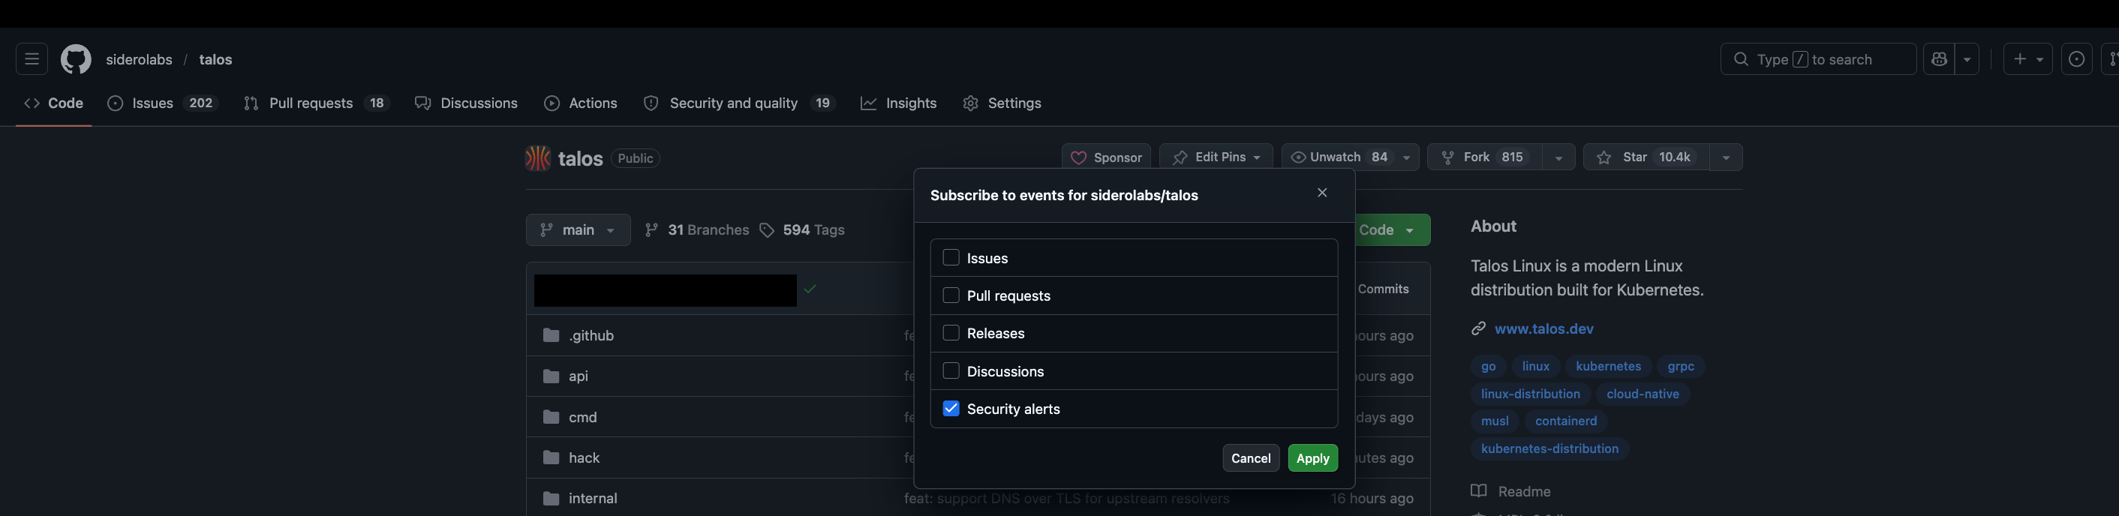
Task: Click the Sponsor button
Action: pos(1105,157)
